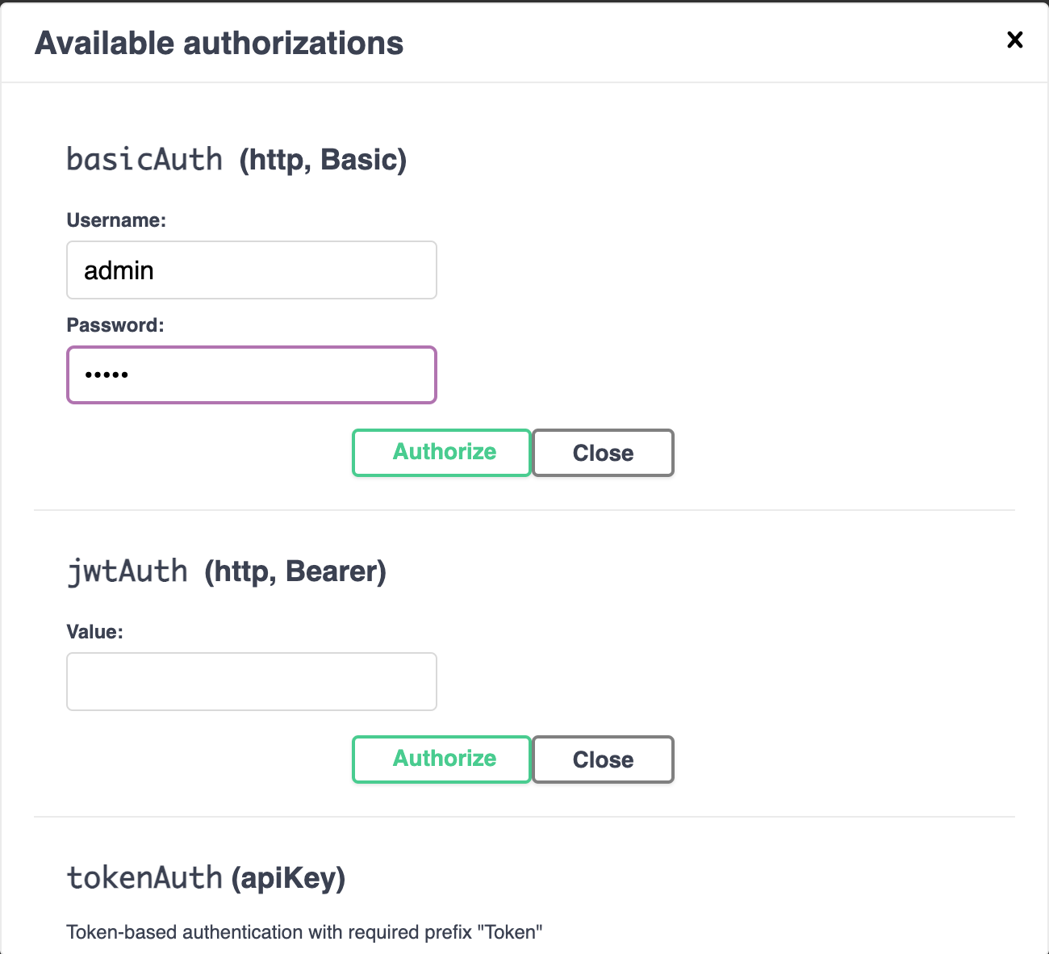Image resolution: width=1049 pixels, height=954 pixels.
Task: Authorize the basicAuth credentials
Action: (x=441, y=453)
